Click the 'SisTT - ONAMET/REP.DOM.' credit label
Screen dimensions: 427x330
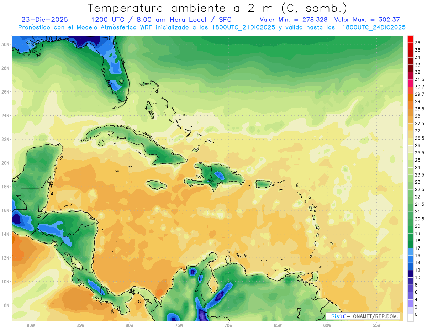[x=363, y=316]
